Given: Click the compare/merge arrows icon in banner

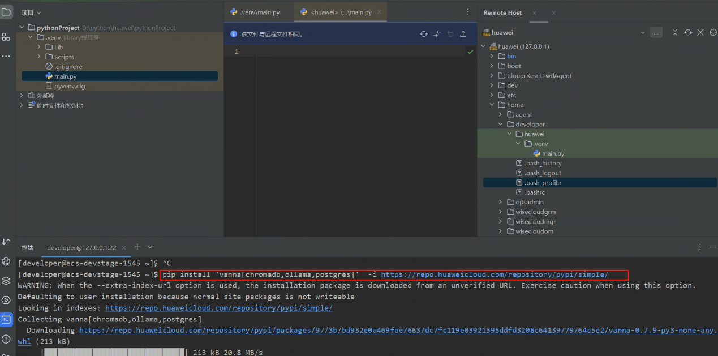Looking at the screenshot, I should (x=437, y=34).
